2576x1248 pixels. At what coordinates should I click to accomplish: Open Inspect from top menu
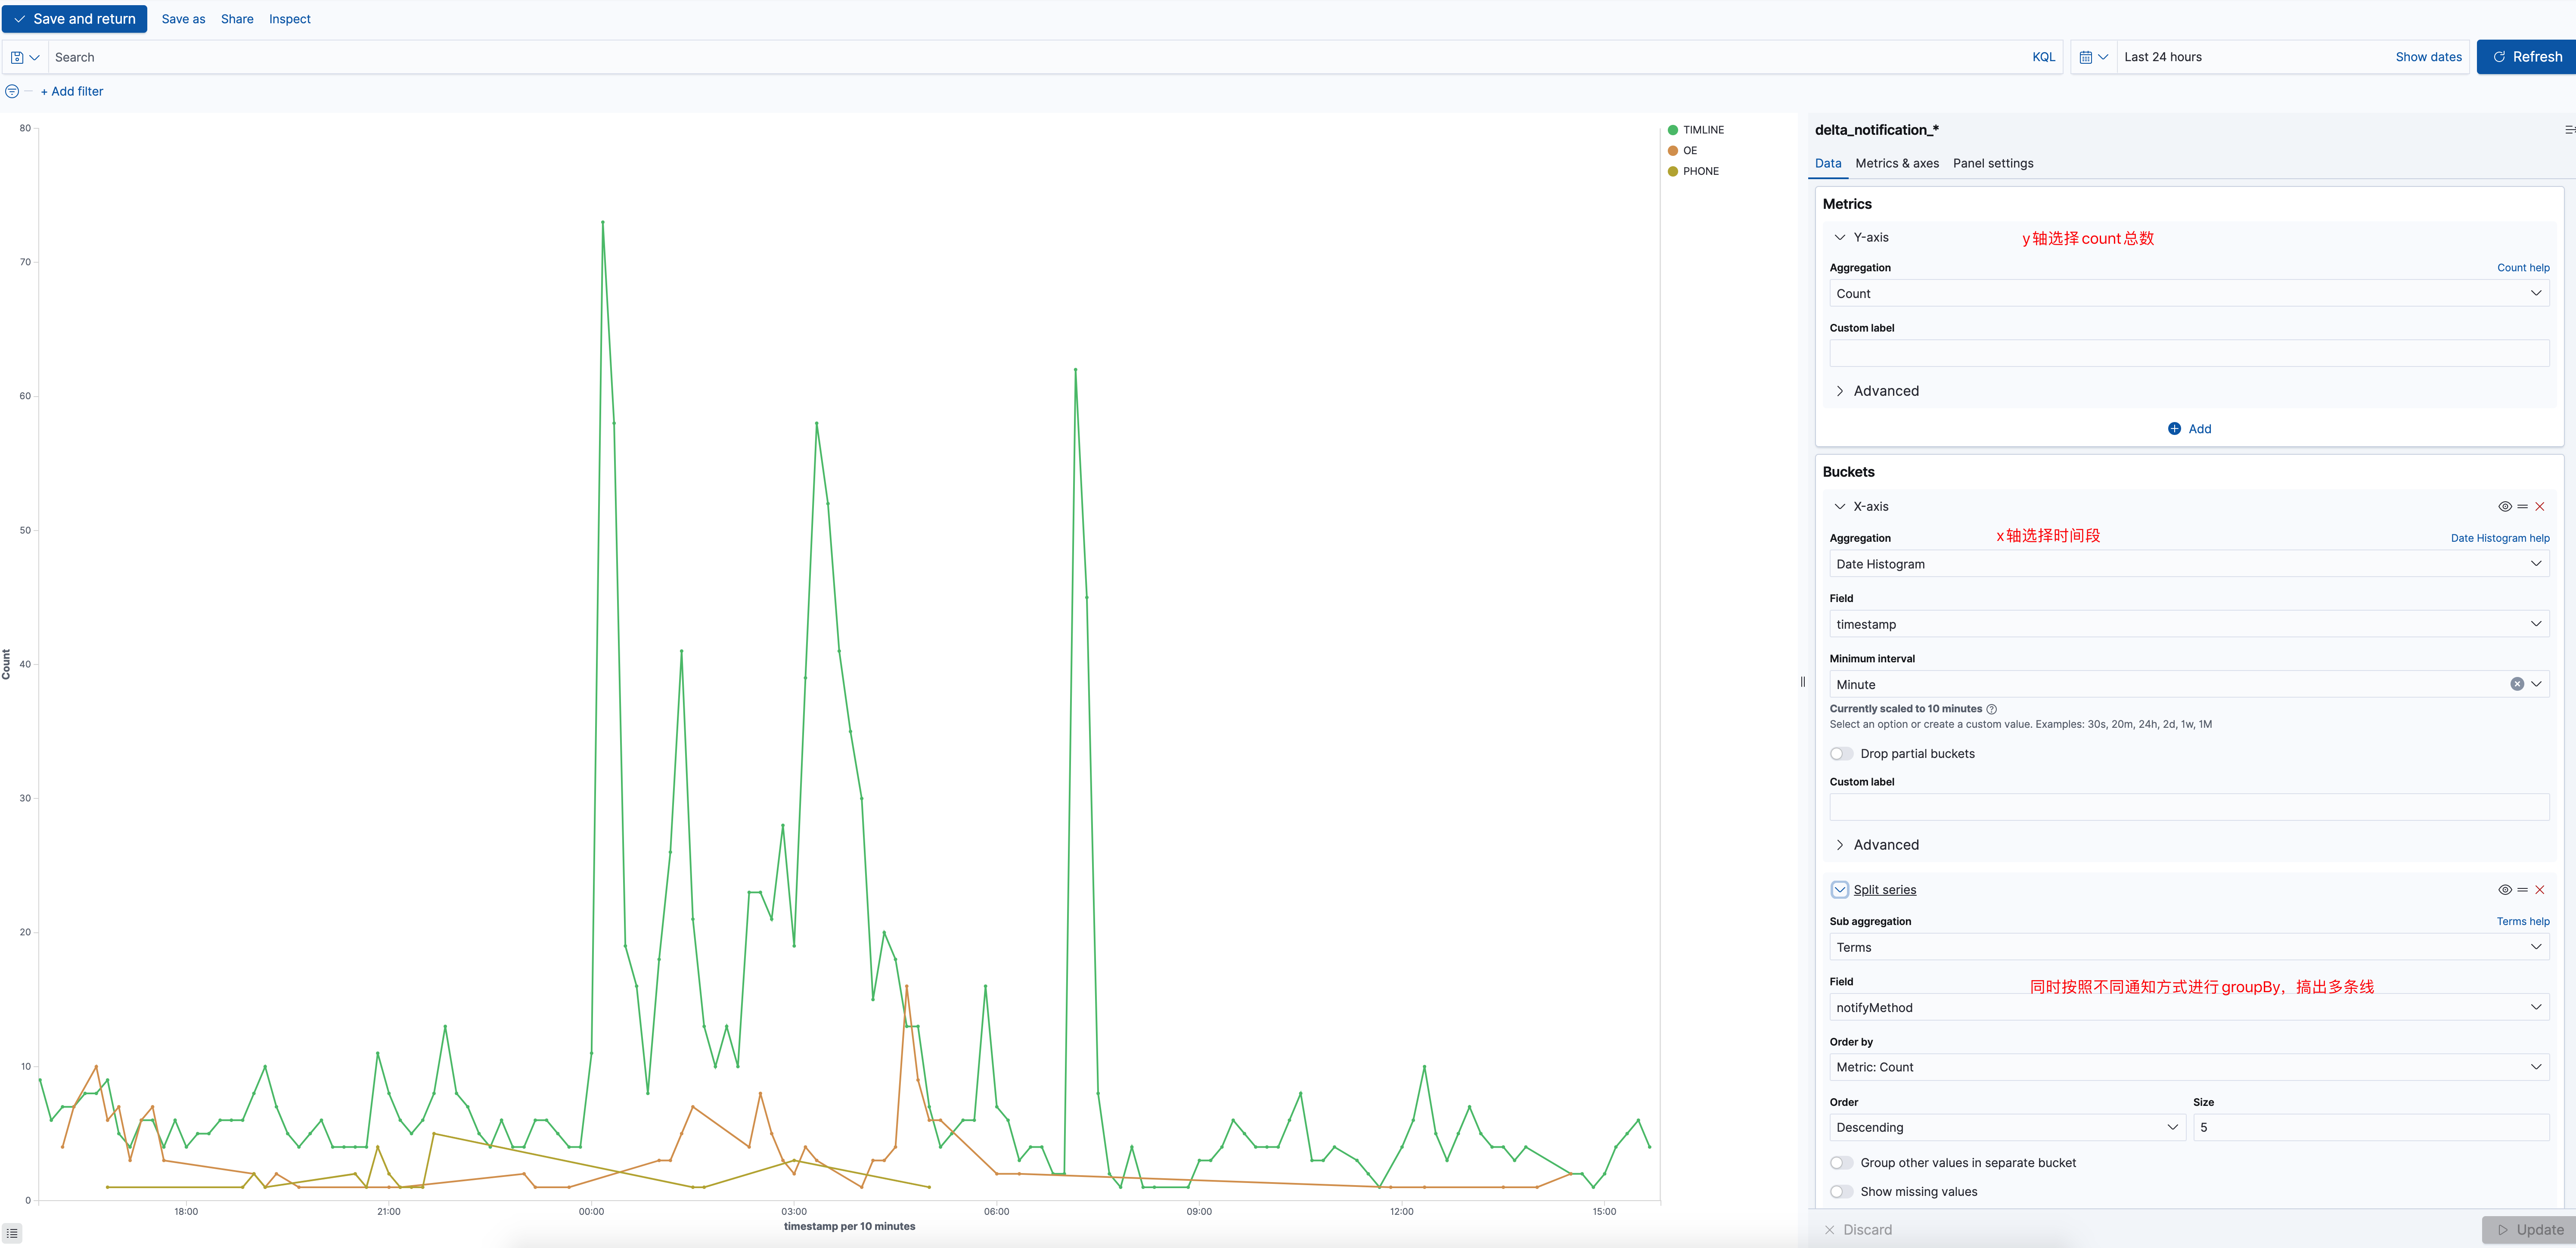point(290,19)
